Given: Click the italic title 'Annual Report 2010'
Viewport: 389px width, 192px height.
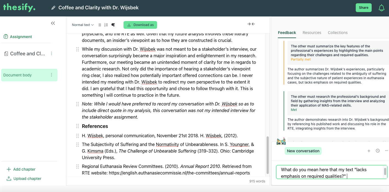Looking at the screenshot, I should click(200, 166).
